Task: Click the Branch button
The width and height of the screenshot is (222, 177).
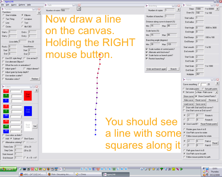Action: tap(174, 69)
